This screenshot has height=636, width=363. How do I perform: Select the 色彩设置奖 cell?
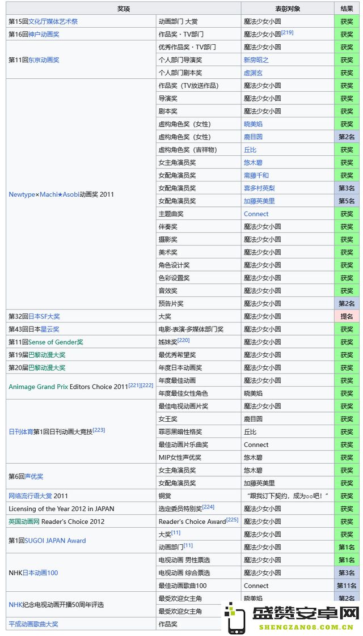[199, 278]
